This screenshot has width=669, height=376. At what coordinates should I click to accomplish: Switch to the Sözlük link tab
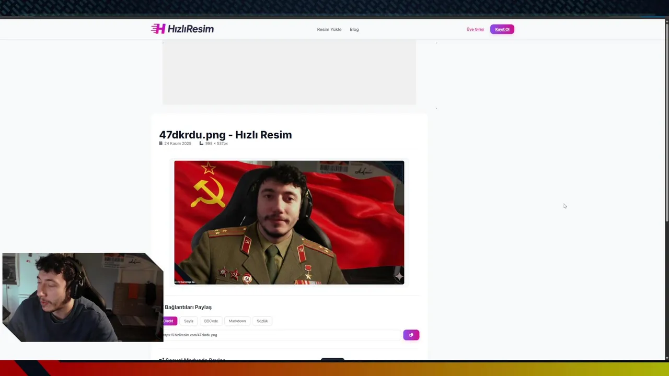(262, 321)
